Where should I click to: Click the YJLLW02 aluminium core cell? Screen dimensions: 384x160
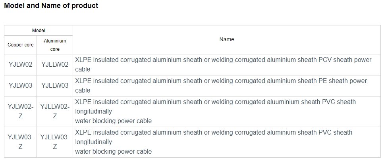tap(55, 65)
